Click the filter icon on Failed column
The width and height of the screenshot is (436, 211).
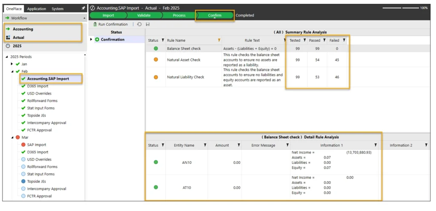(x=344, y=40)
